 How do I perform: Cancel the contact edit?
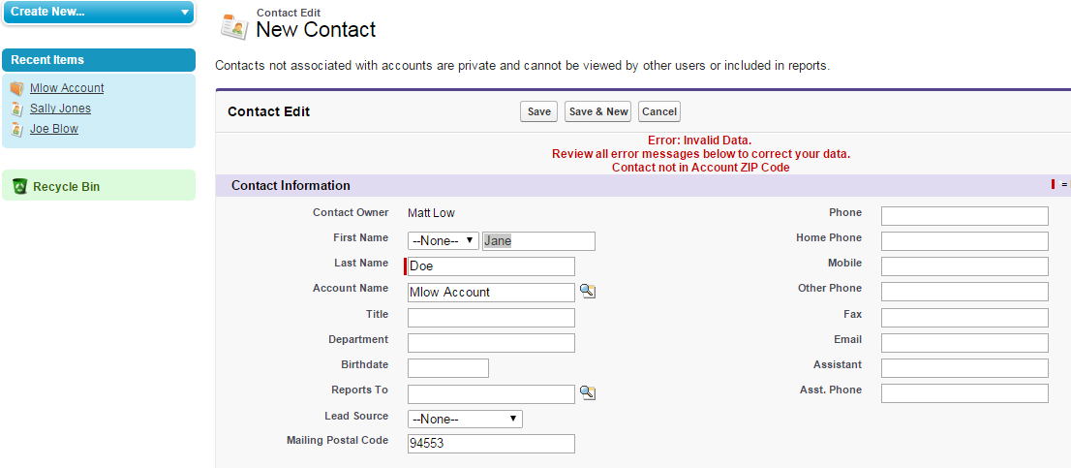[x=658, y=111]
